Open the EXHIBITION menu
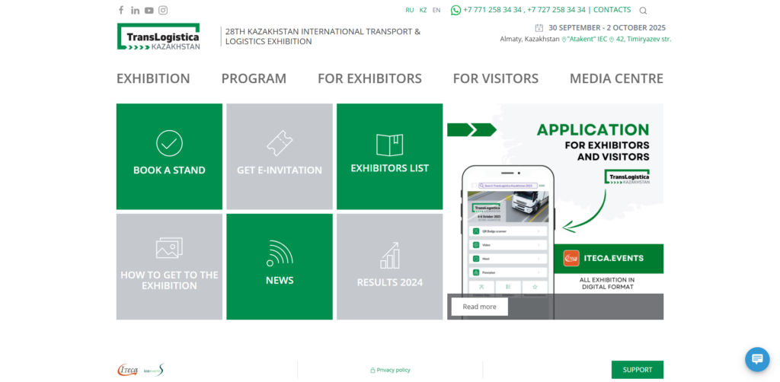 tap(153, 78)
